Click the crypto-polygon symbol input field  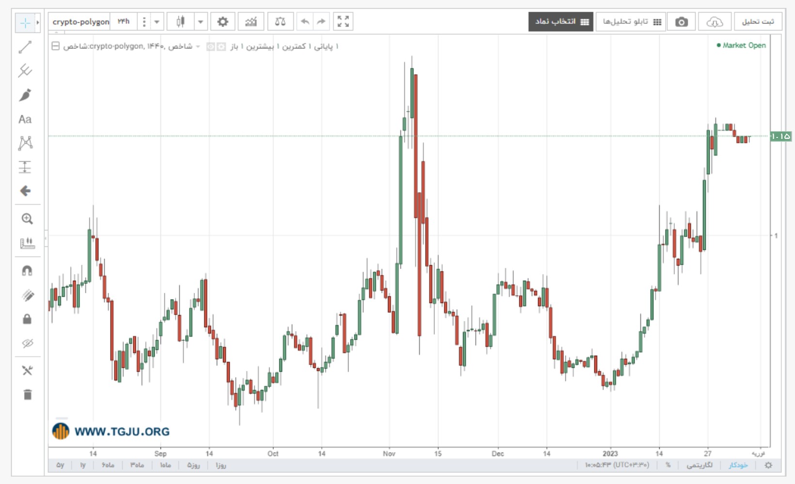click(x=80, y=22)
